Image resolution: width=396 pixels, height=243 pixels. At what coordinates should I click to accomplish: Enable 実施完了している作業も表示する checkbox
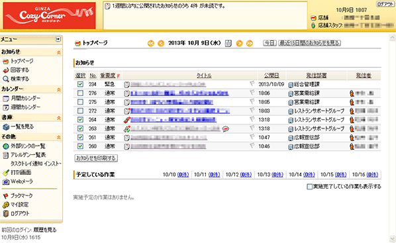[x=309, y=187]
